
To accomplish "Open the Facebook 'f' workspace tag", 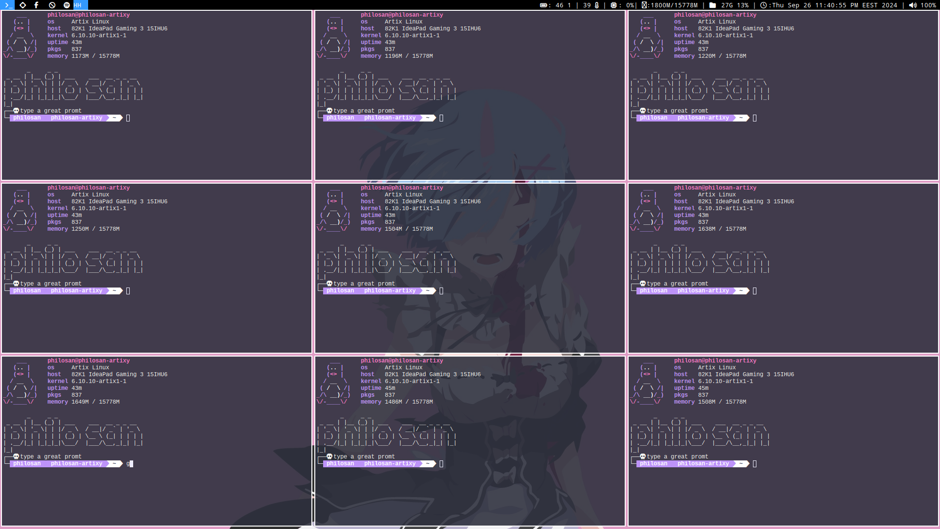I will pyautogui.click(x=37, y=5).
